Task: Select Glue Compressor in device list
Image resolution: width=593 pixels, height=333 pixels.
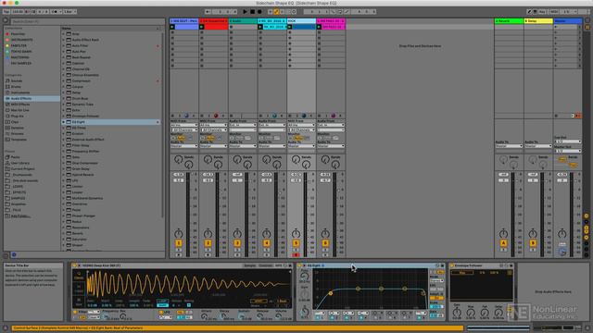Action: coord(84,163)
